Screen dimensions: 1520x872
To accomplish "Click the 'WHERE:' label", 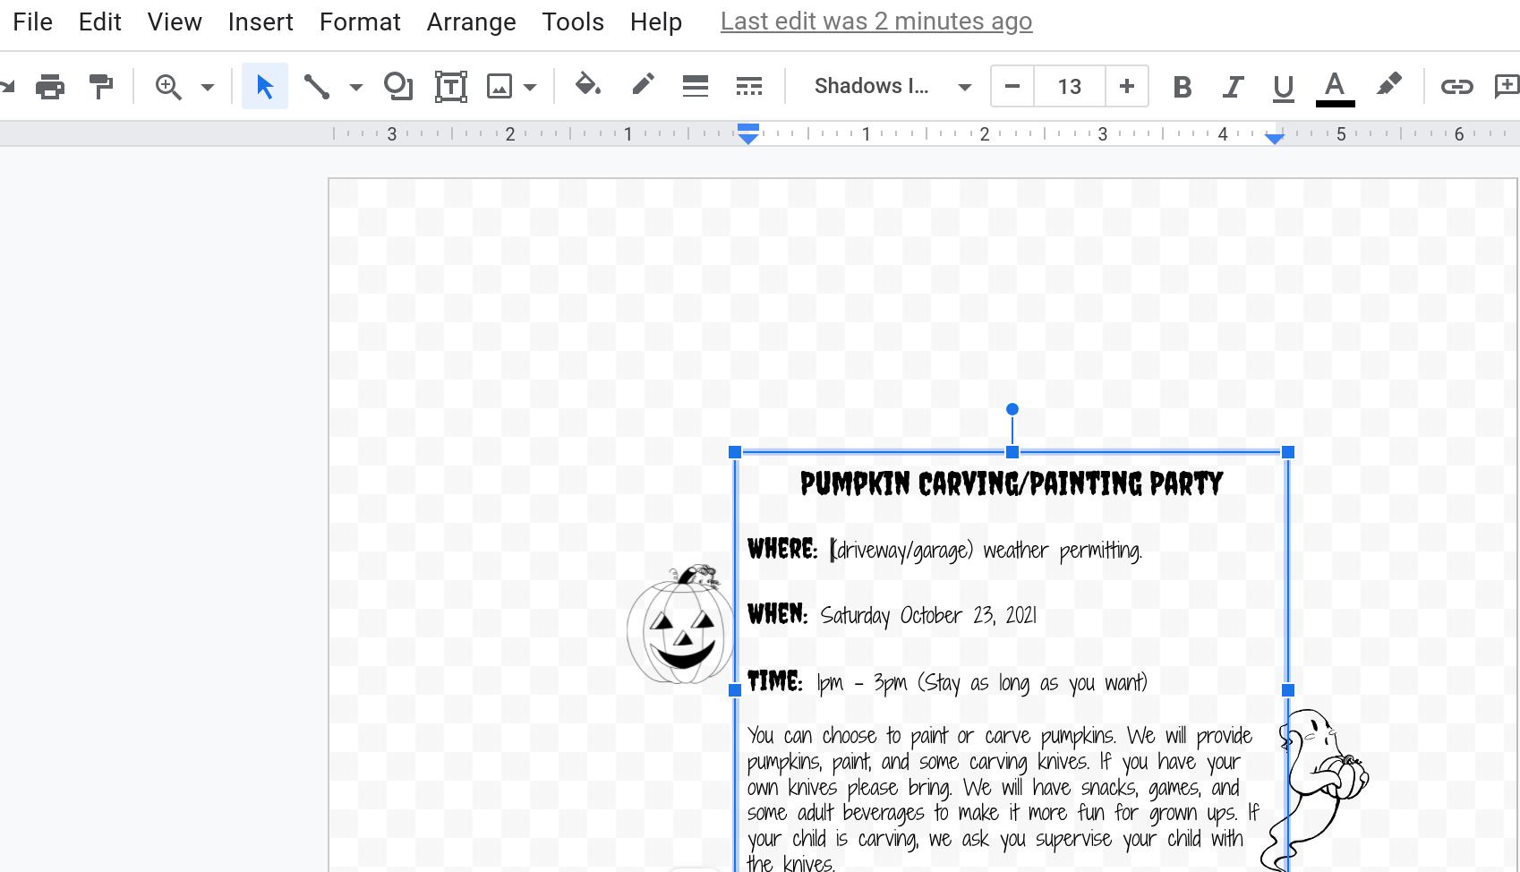I will click(782, 549).
